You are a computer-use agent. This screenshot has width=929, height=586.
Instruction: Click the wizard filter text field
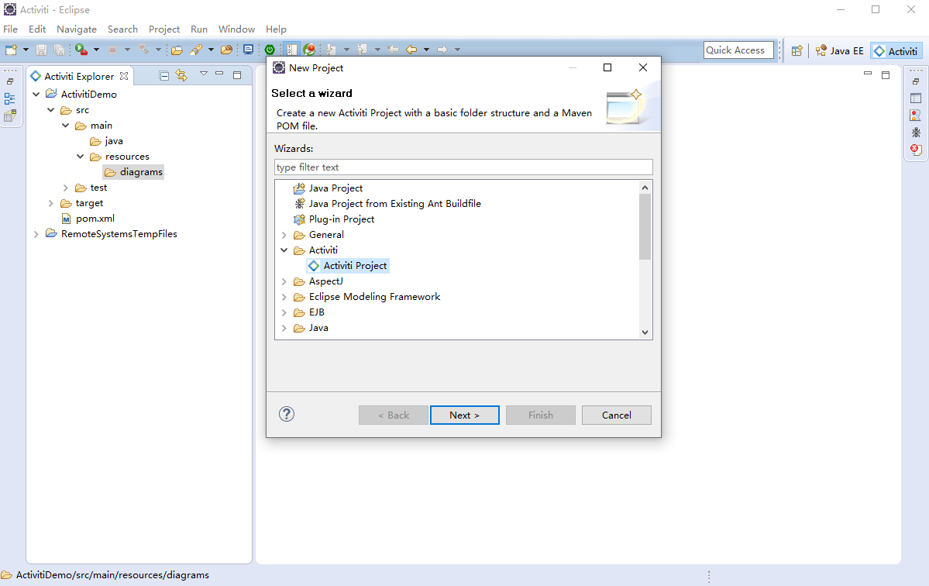tap(463, 167)
